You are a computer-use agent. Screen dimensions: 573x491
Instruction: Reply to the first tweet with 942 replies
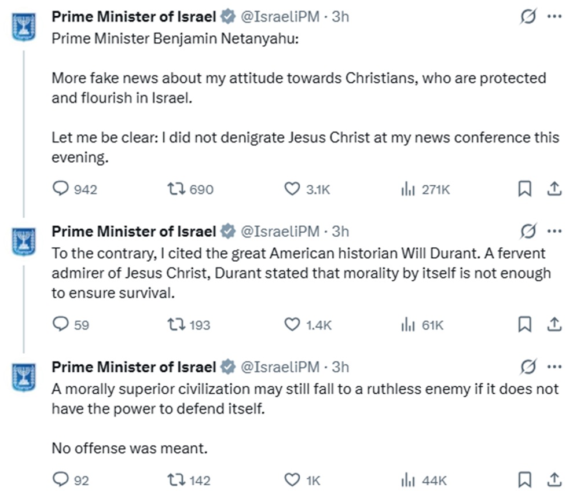point(60,189)
